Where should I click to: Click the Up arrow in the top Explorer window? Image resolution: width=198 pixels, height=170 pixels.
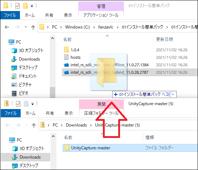pyautogui.click(x=33, y=27)
